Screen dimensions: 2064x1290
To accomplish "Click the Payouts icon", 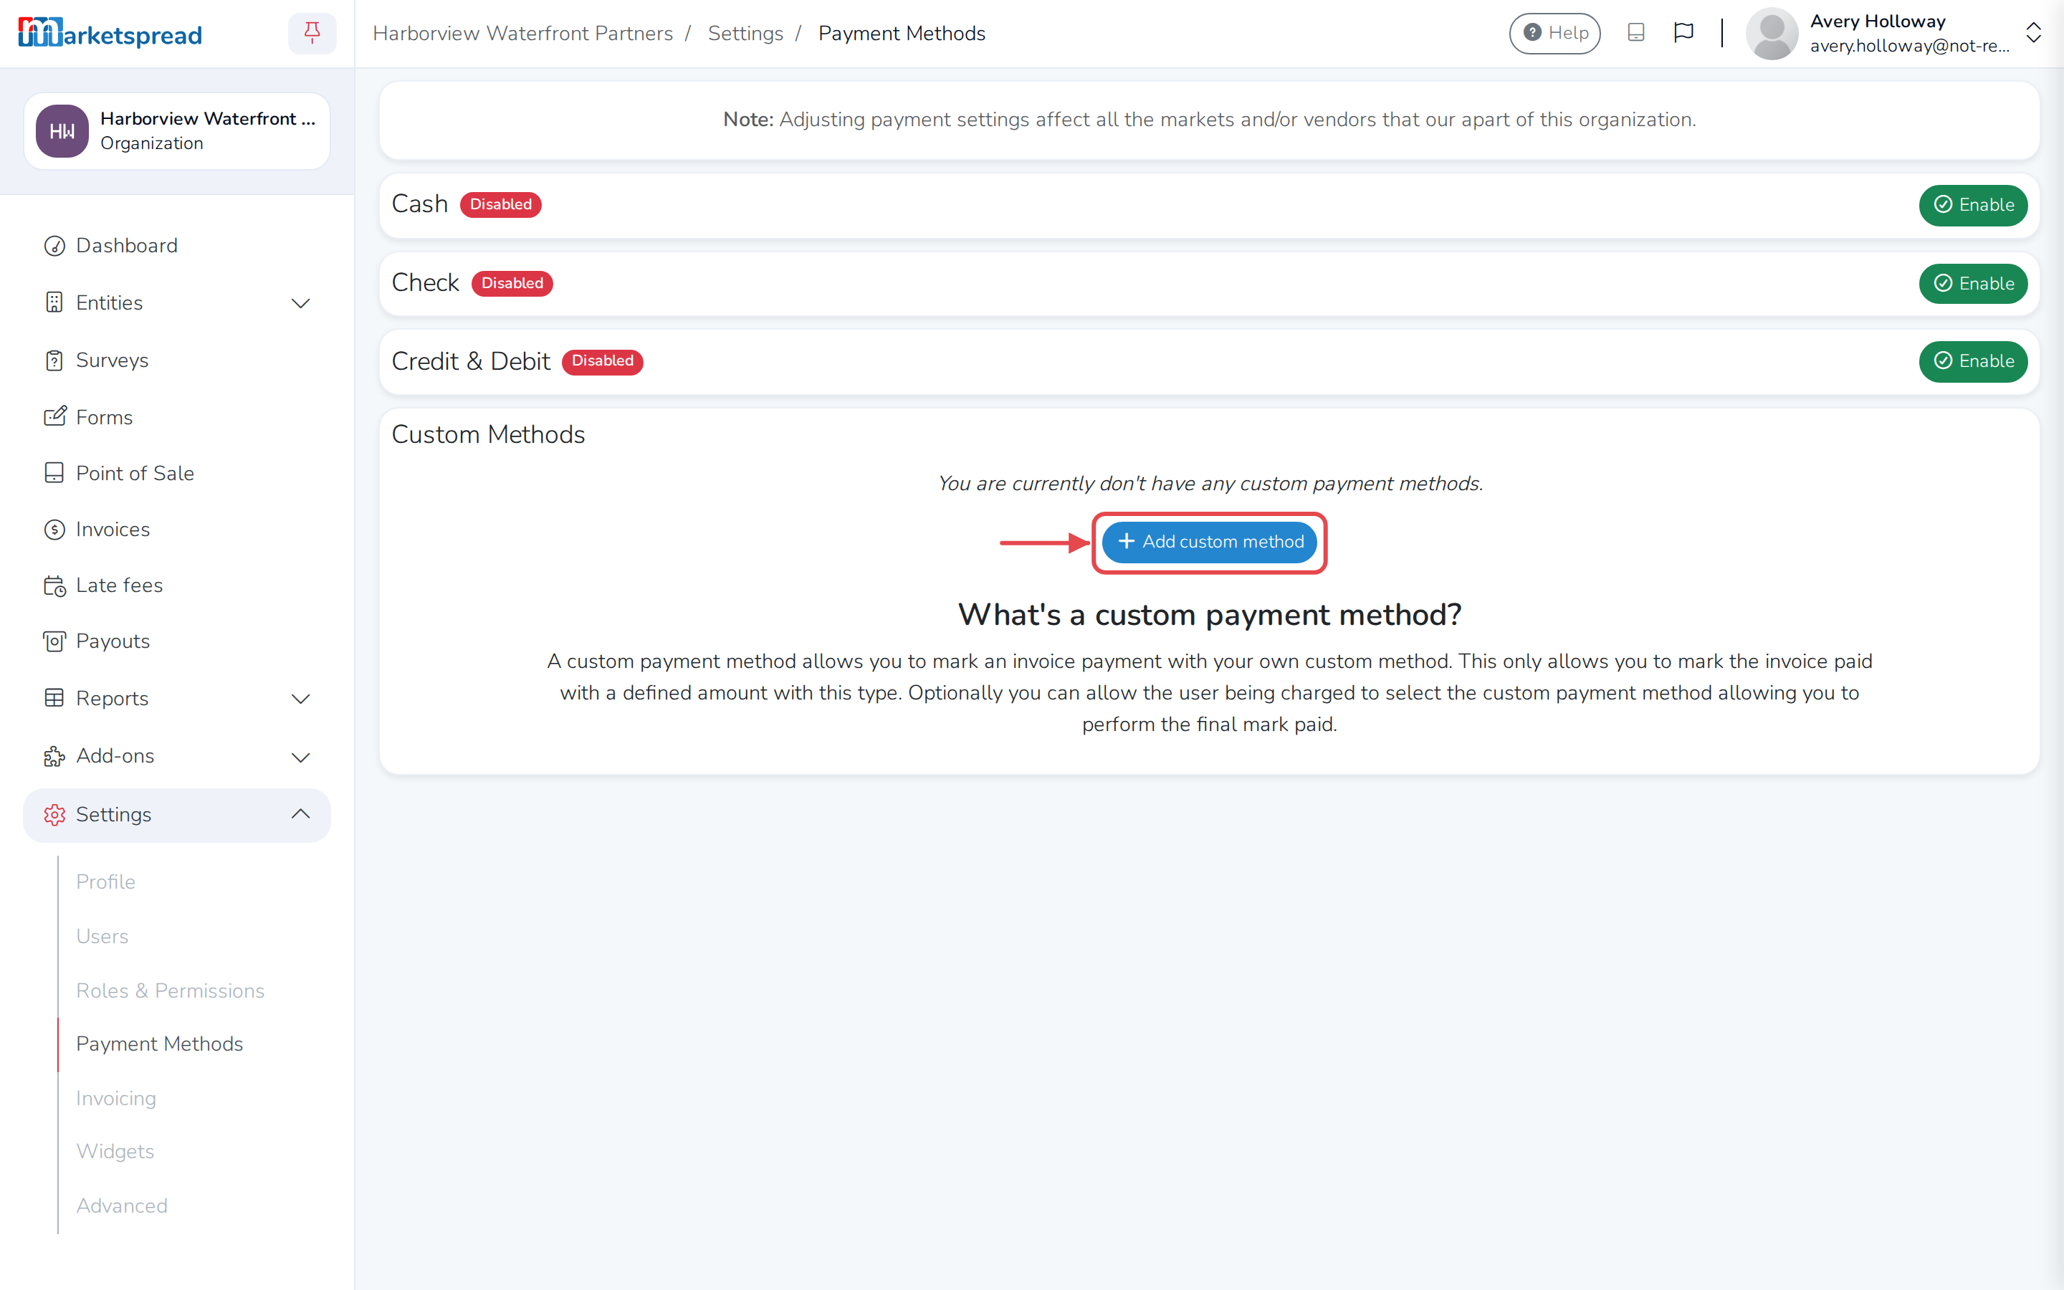I will click(x=54, y=641).
